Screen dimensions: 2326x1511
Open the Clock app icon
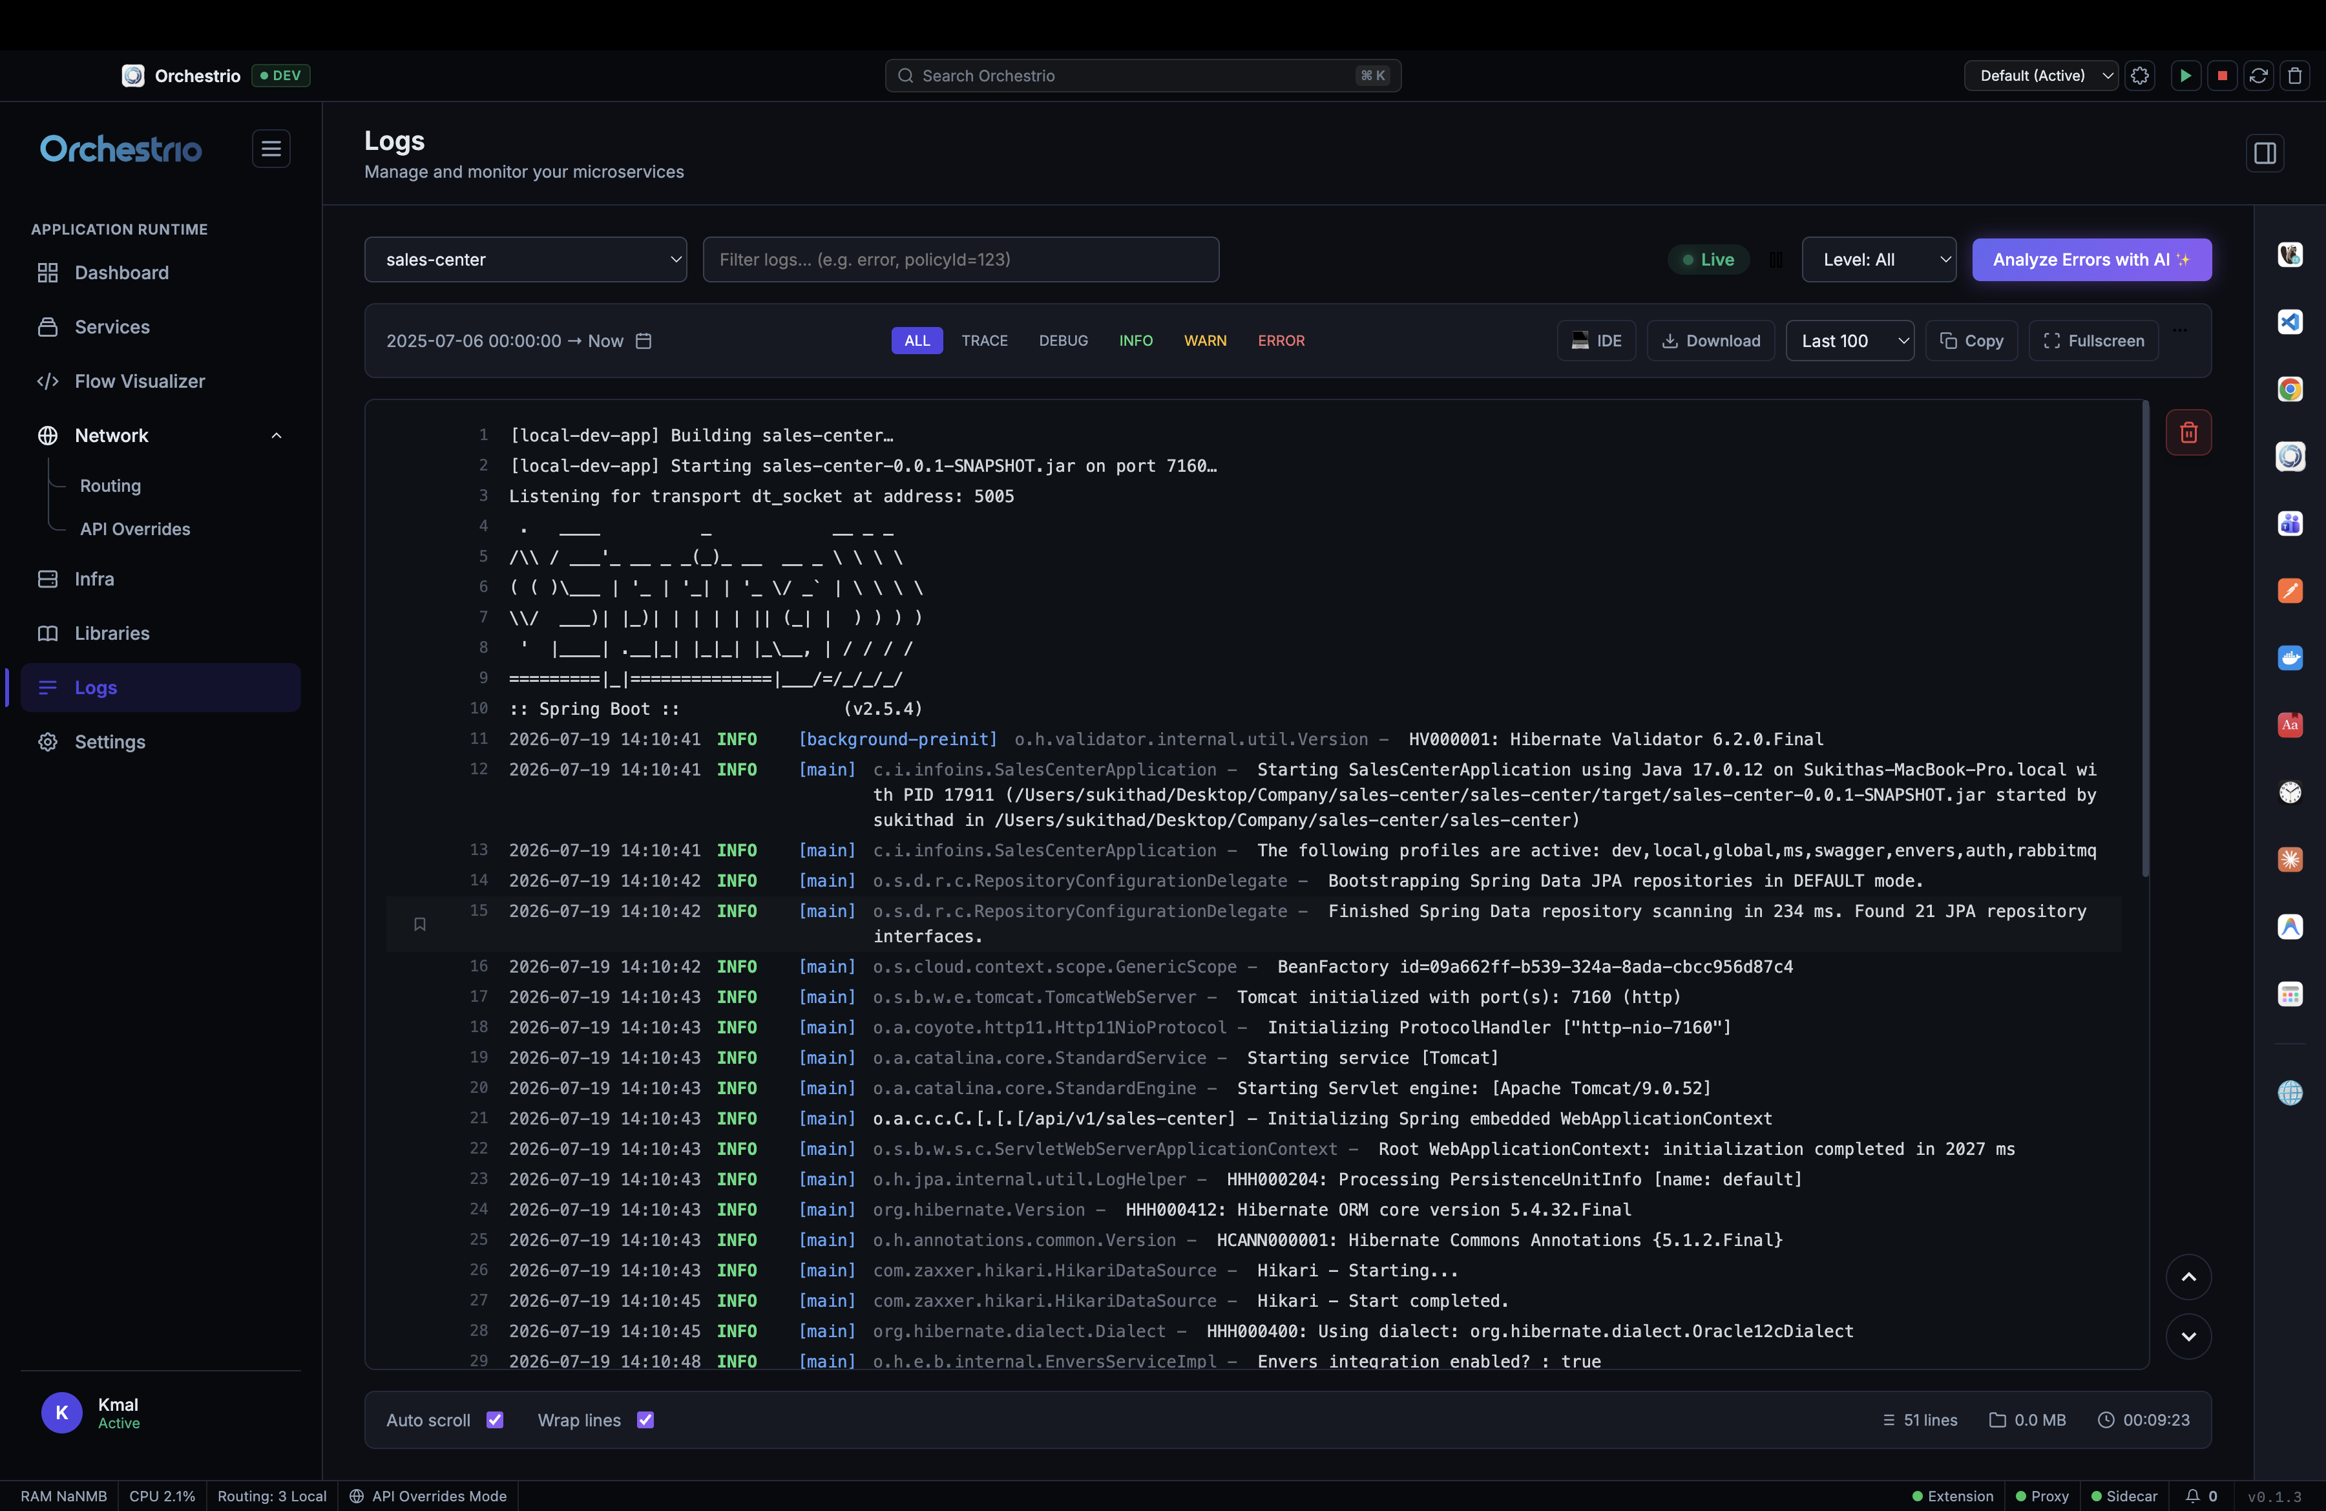coord(2290,792)
